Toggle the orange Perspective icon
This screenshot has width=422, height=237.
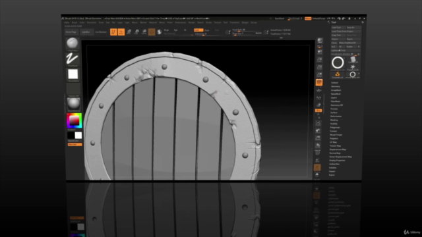(x=319, y=82)
